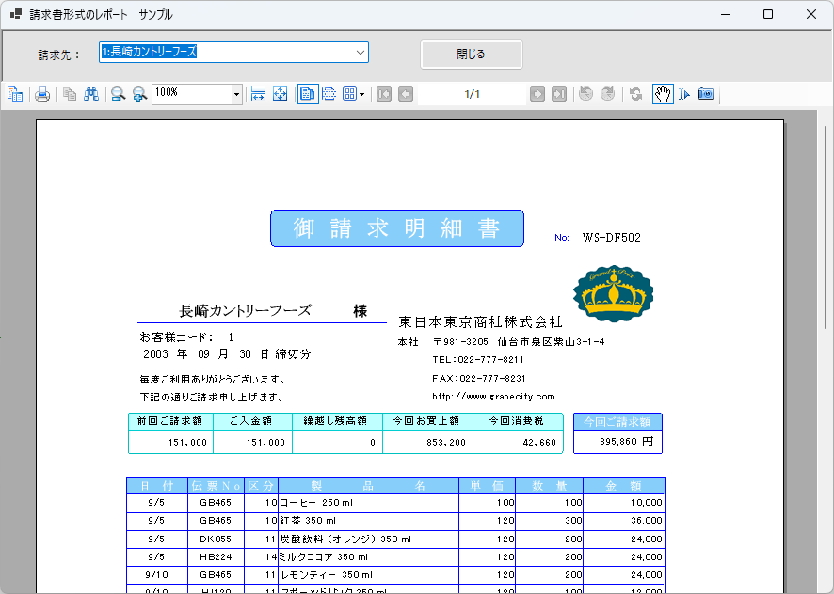This screenshot has width=834, height=594.
Task: Click the 今回ご請求額 header box
Action: click(617, 422)
